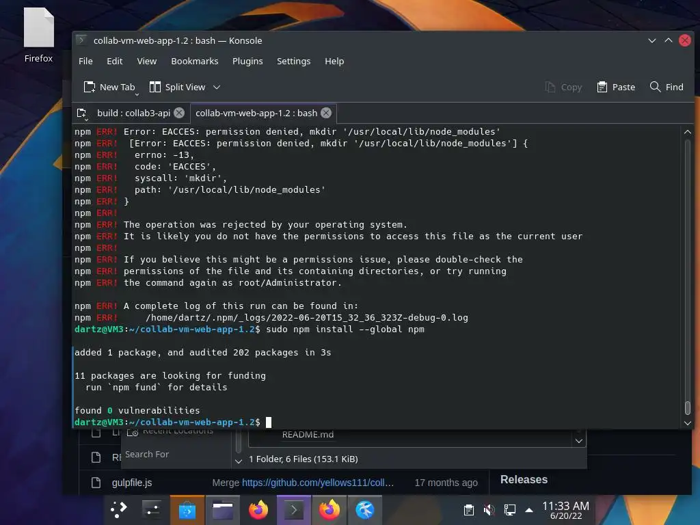The height and width of the screenshot is (525, 700).
Task: Click the Copy toolbar button
Action: (564, 87)
